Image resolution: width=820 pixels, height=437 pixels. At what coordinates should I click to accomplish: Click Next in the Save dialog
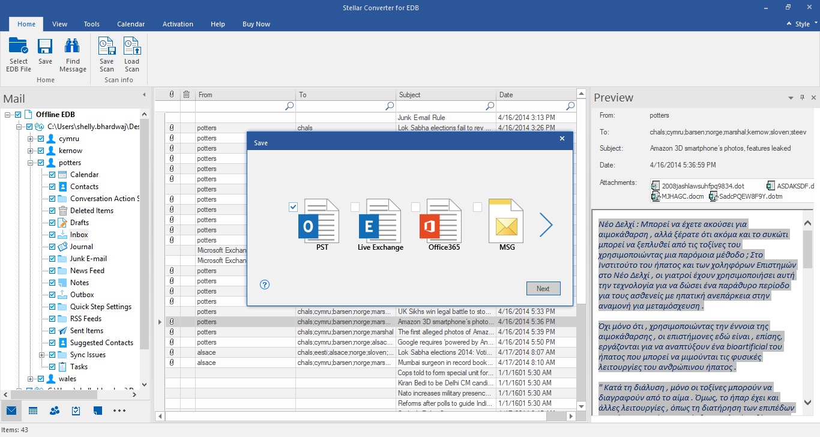point(543,289)
